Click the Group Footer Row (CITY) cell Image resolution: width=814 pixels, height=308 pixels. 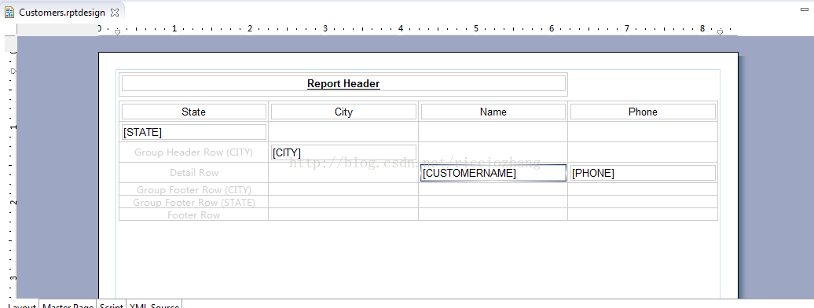pyautogui.click(x=193, y=189)
